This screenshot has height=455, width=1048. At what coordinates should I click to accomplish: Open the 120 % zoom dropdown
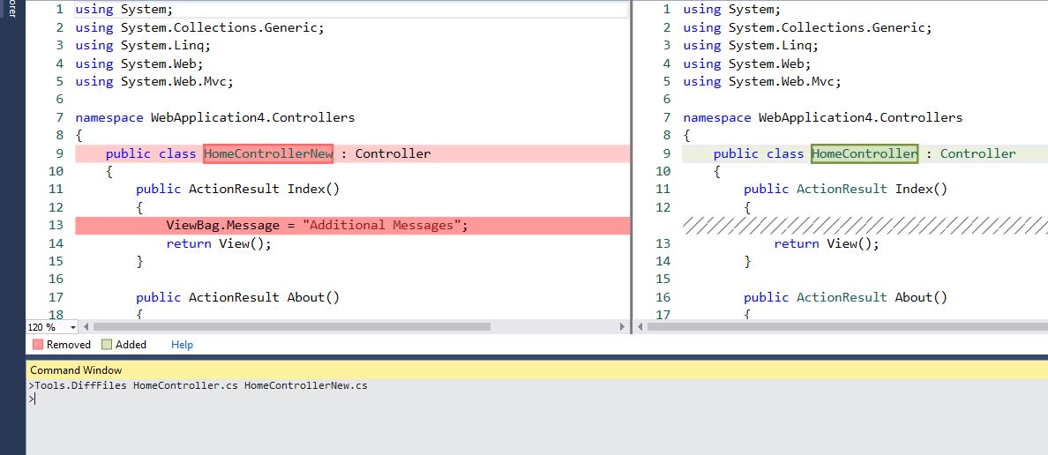pyautogui.click(x=71, y=327)
